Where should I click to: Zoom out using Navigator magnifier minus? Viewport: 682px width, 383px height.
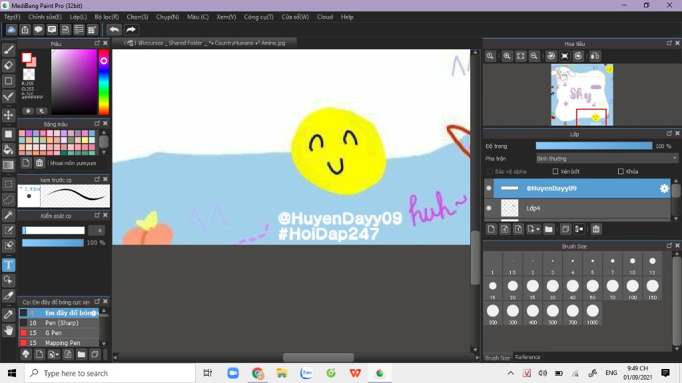pos(534,56)
